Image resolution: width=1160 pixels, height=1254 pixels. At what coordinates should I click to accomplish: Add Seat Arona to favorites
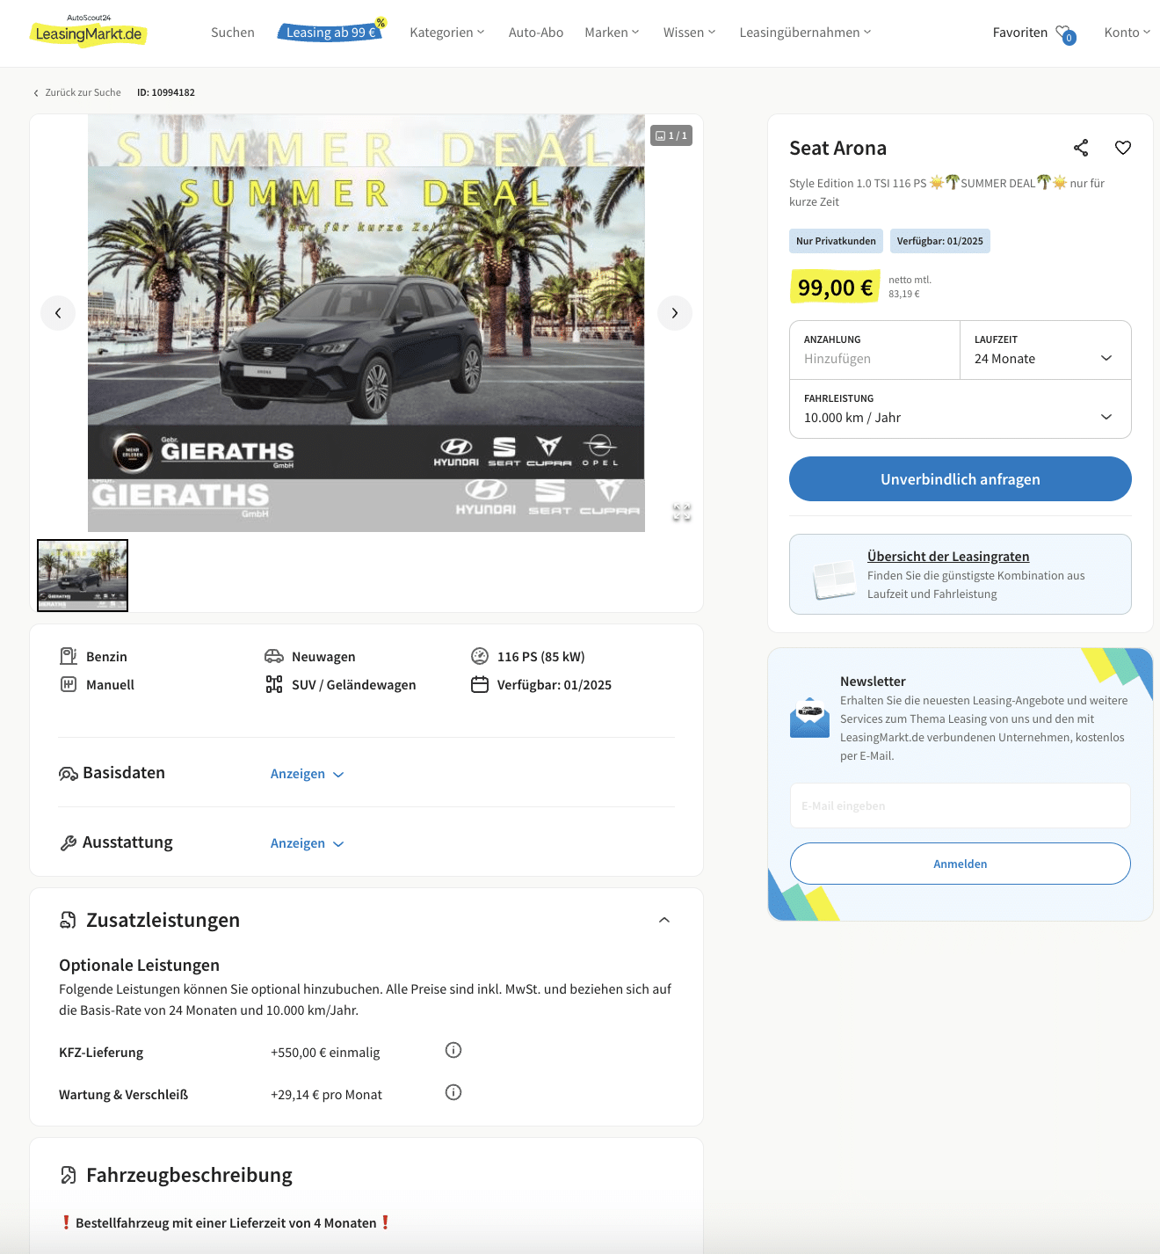[1123, 148]
